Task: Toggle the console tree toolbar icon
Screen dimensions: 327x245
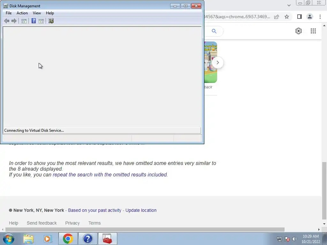Action: point(24,21)
